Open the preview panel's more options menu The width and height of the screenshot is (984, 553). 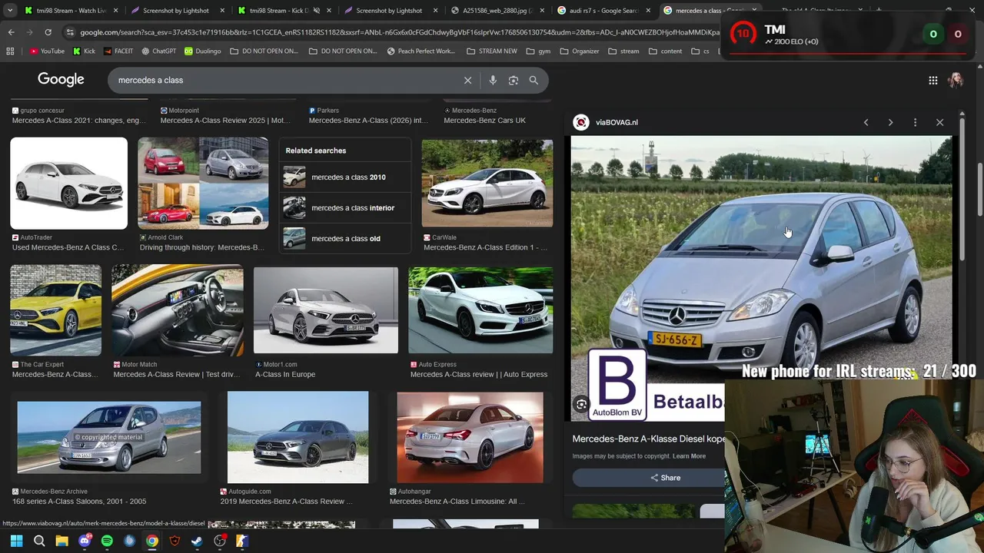coord(915,122)
